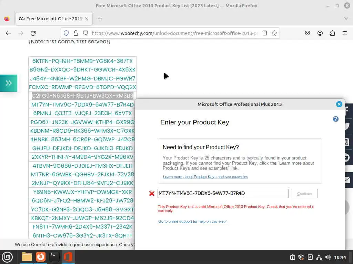Go back with the Firefox back arrow
The height and width of the screenshot is (264, 353).
coord(8,33)
